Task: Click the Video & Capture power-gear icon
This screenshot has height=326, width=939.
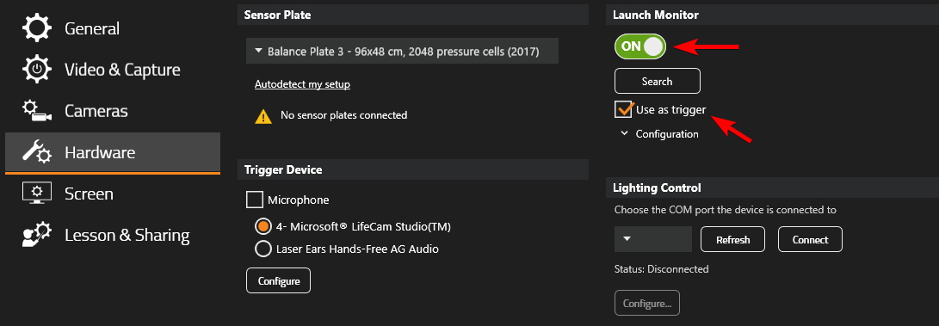Action: click(36, 70)
